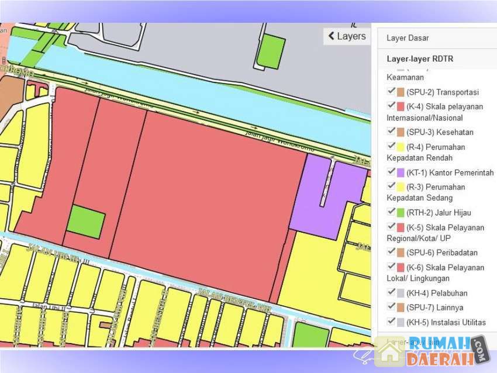Uncheck the (SPU-2) Transportasi layer
This screenshot has width=497, height=373.
(391, 92)
